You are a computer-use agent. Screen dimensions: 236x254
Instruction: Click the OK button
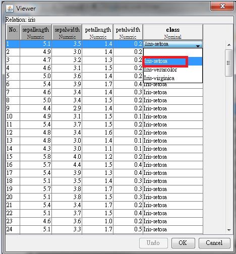click(x=183, y=243)
